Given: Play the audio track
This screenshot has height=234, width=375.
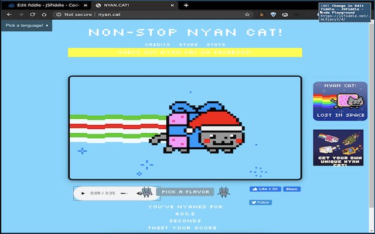Looking at the screenshot, I should (83, 193).
